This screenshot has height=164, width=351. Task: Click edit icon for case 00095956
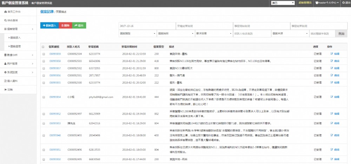click(332, 75)
